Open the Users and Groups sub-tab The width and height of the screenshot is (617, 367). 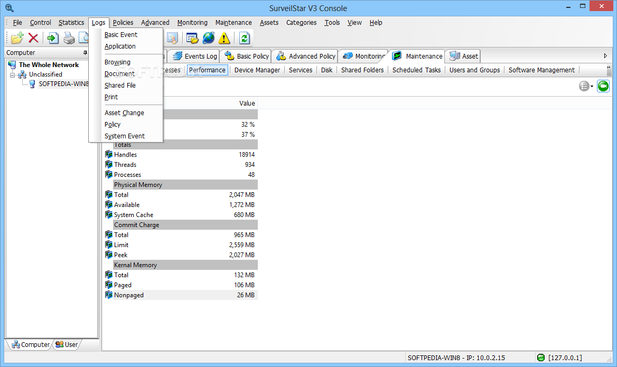pyautogui.click(x=474, y=70)
